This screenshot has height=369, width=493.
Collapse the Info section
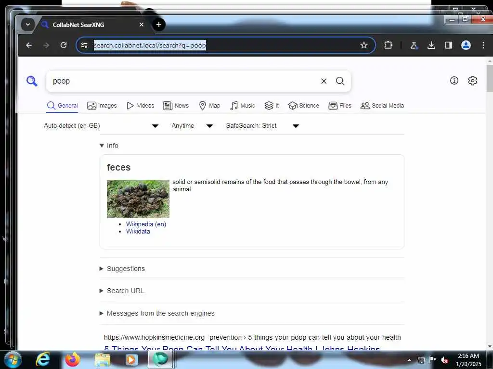[x=109, y=146]
